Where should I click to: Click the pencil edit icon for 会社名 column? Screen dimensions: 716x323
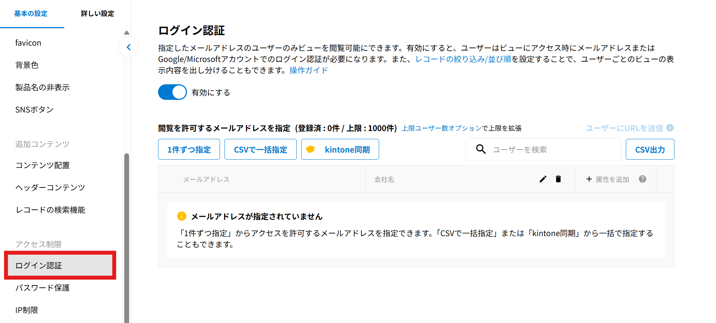click(543, 179)
